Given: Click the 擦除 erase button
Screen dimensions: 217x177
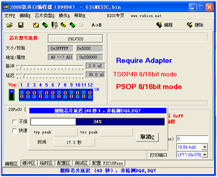Looking at the screenshot, I should (x=195, y=25).
